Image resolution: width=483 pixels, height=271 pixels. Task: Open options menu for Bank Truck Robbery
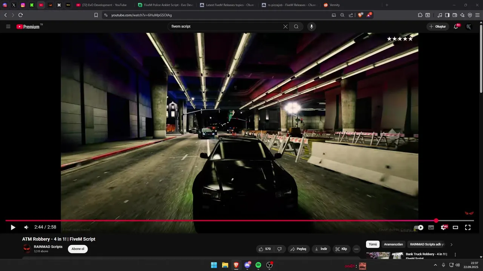[455, 255]
